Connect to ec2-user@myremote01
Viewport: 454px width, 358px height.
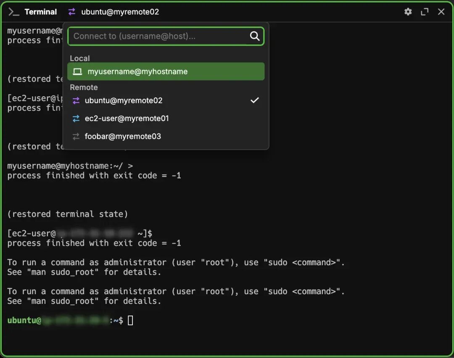click(166, 118)
